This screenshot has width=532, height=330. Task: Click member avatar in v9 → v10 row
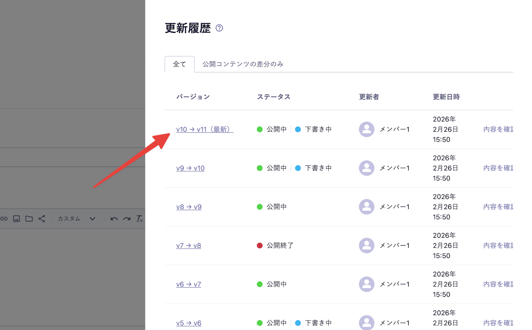(367, 168)
